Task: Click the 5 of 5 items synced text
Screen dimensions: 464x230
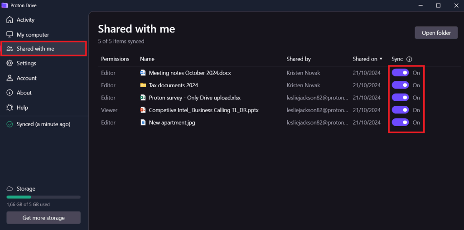Action: click(x=121, y=41)
